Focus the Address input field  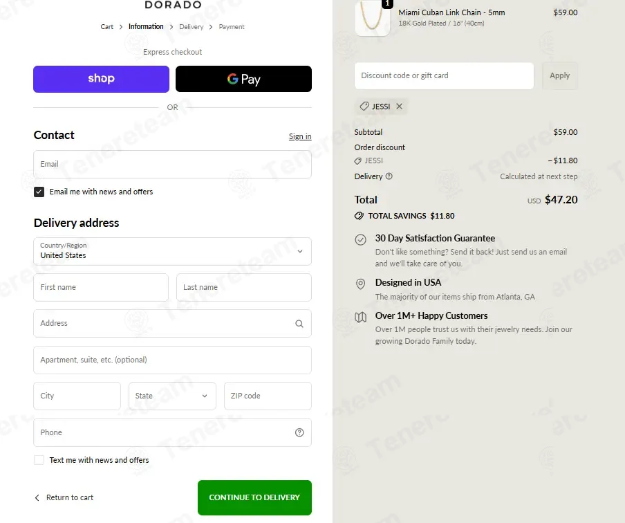click(172, 324)
